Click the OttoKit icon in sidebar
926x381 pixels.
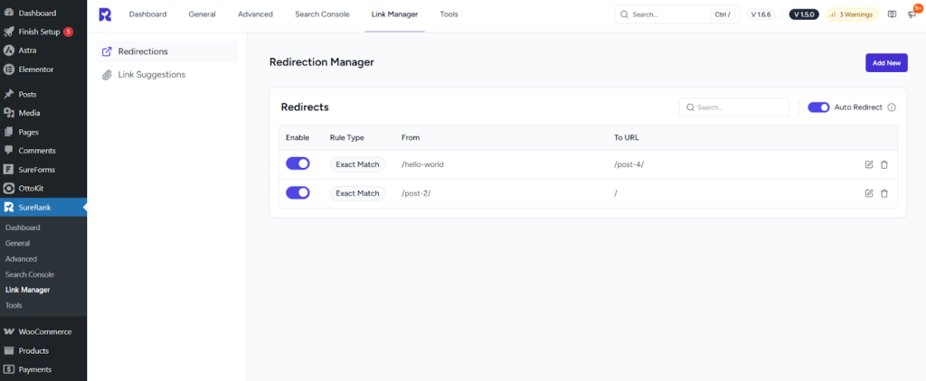[x=9, y=189]
